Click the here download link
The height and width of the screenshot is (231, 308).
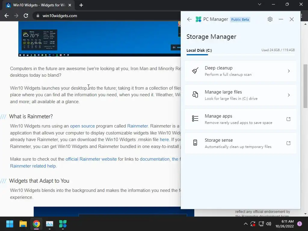164,140
